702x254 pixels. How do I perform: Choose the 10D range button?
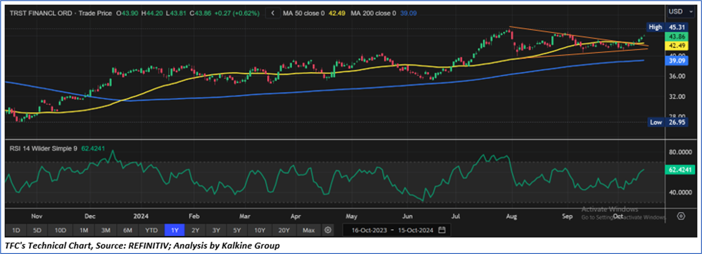(61, 230)
